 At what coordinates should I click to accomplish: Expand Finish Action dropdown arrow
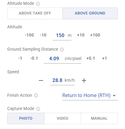[x=114, y=96]
